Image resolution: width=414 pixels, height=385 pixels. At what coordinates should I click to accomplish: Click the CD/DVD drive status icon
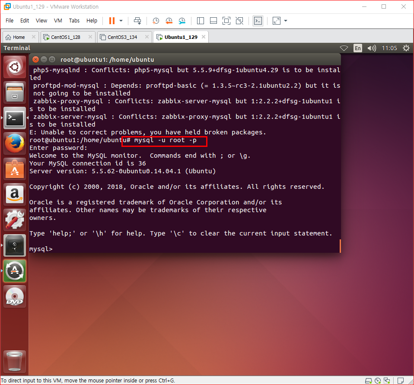click(378, 381)
